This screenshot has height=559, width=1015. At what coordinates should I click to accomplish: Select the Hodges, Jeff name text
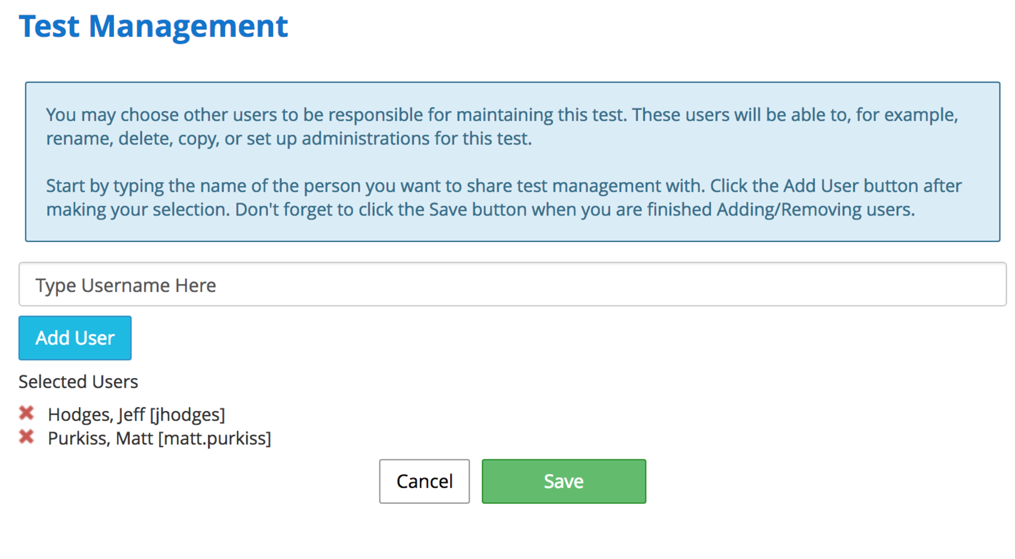[x=97, y=414]
